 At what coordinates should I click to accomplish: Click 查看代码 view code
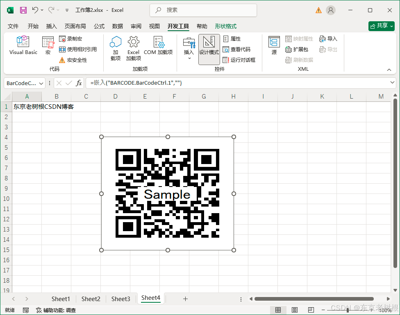pos(236,49)
